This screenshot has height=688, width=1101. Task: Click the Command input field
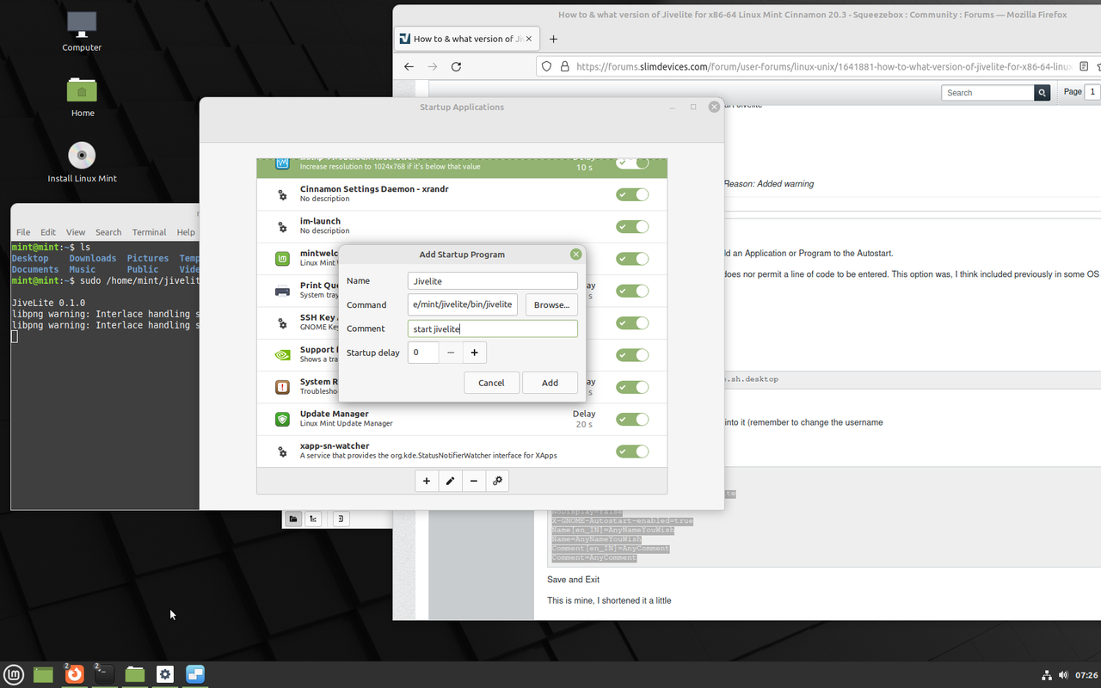463,304
